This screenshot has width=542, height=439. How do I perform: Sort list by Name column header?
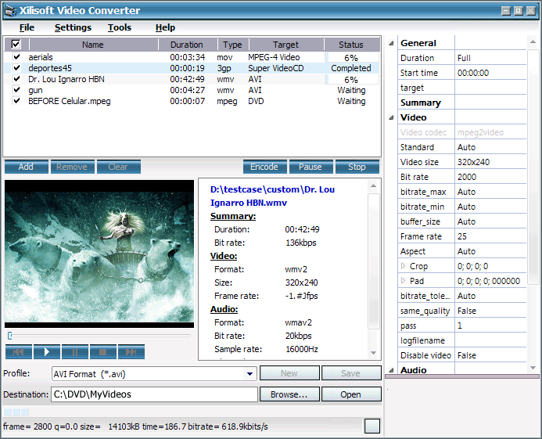pyautogui.click(x=93, y=45)
